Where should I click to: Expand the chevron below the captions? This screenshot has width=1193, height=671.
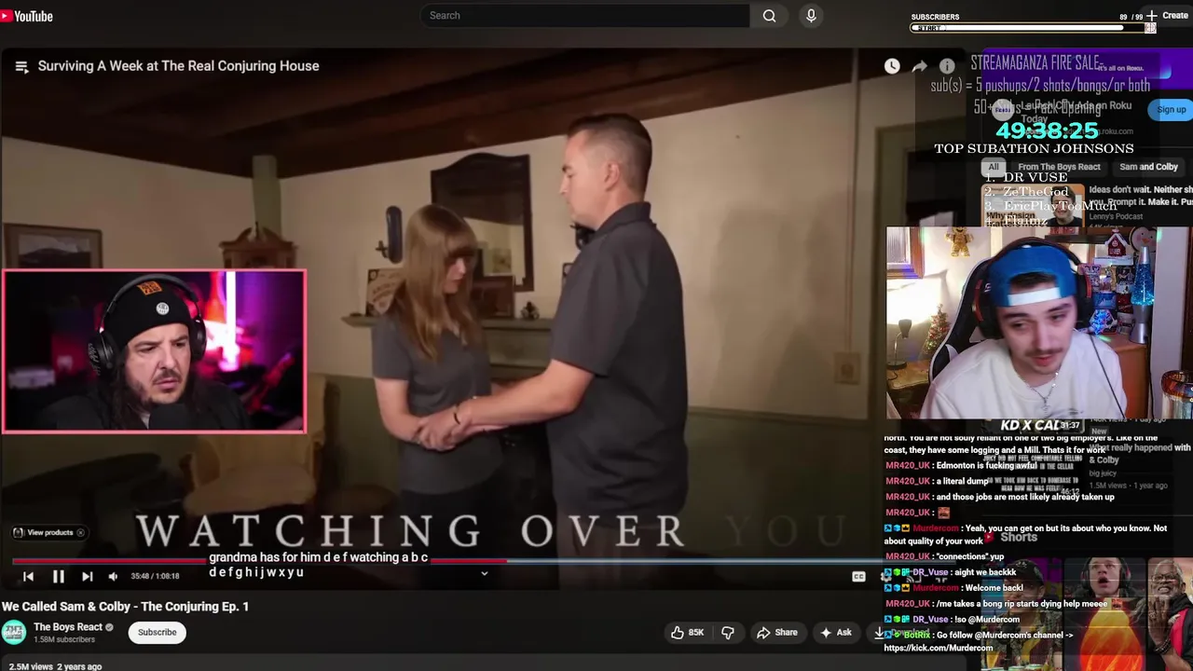click(484, 573)
